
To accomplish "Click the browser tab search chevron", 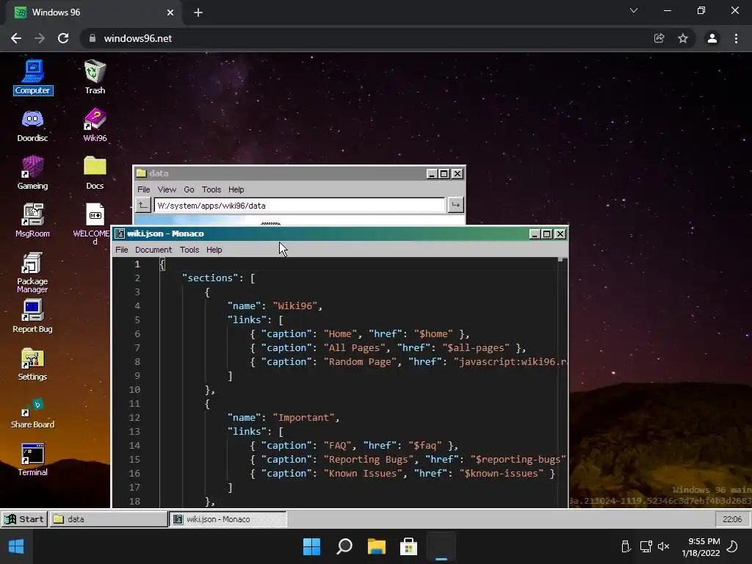I will [x=634, y=10].
